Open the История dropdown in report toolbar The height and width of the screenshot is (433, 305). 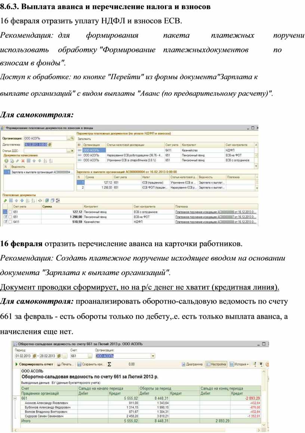(239, 365)
